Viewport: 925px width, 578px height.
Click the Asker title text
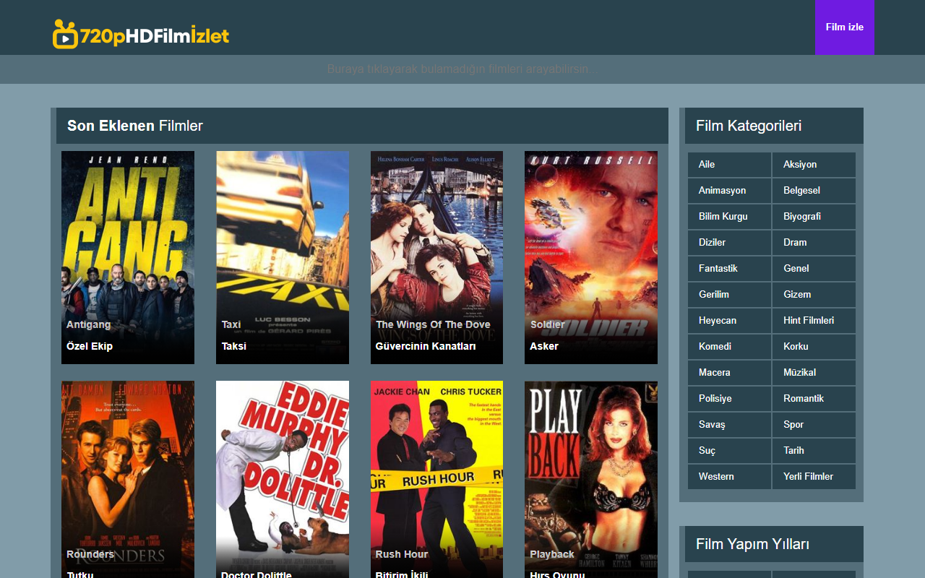pyautogui.click(x=544, y=346)
